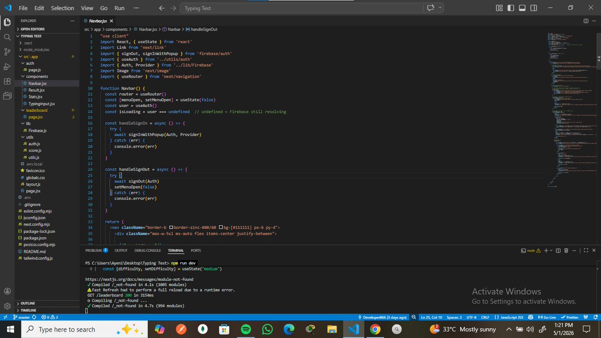Viewport: 601px width, 338px height.
Task: Toggle the Primary Side Bar
Action: point(511,8)
